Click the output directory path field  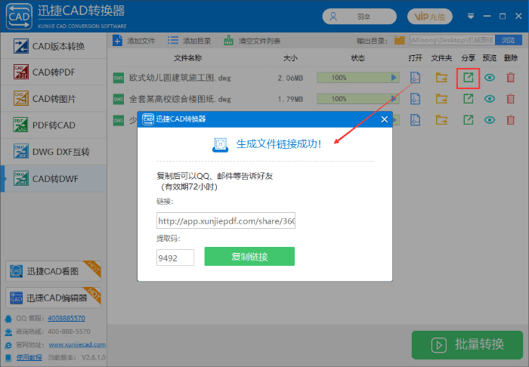[x=452, y=41]
